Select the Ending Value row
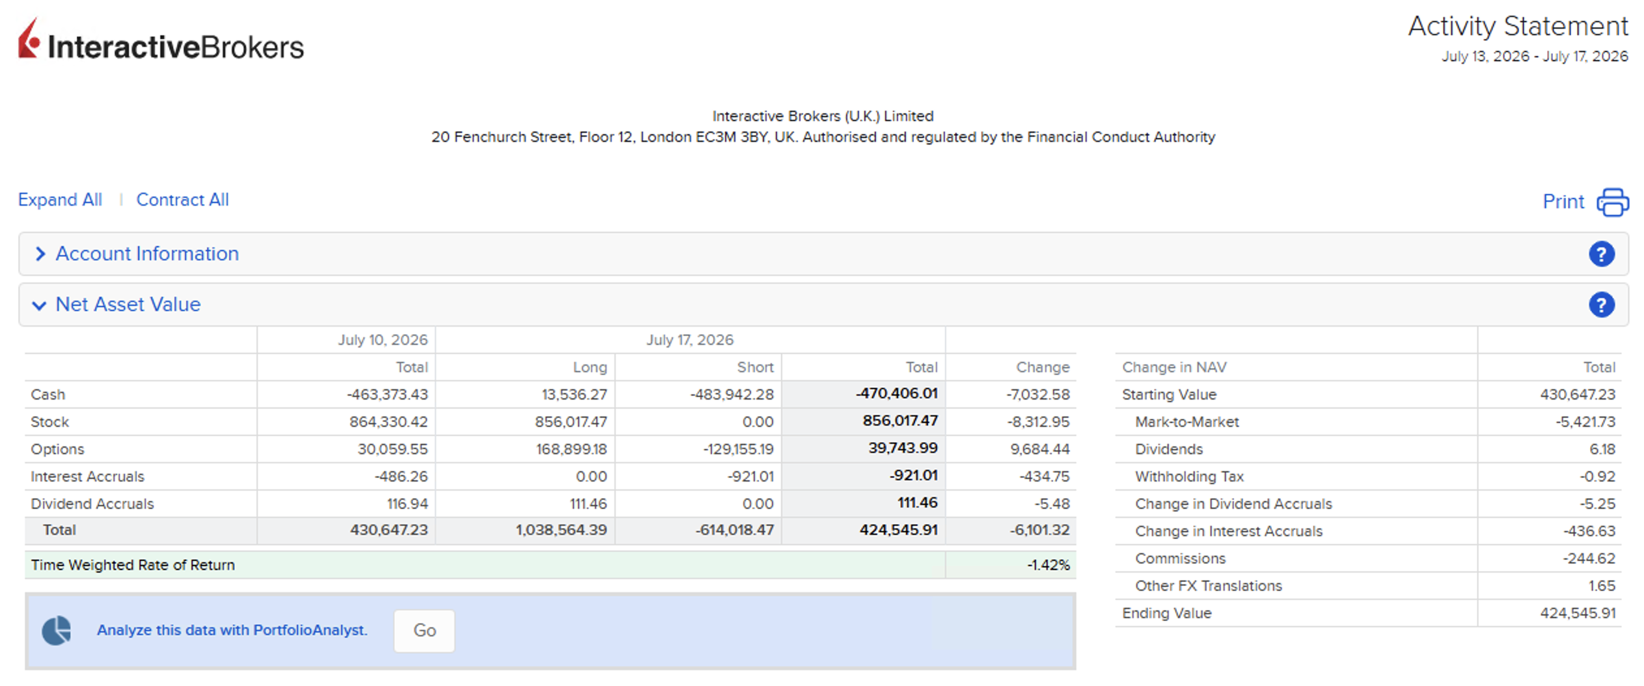The width and height of the screenshot is (1644, 686). (1368, 613)
